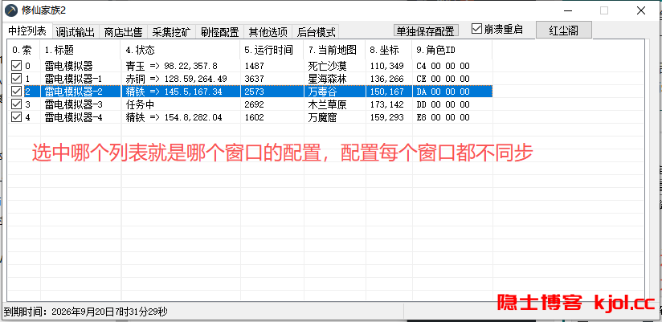This screenshot has width=662, height=322.
Task: Toggle the 崩溃重启 checkbox
Action: (x=476, y=29)
